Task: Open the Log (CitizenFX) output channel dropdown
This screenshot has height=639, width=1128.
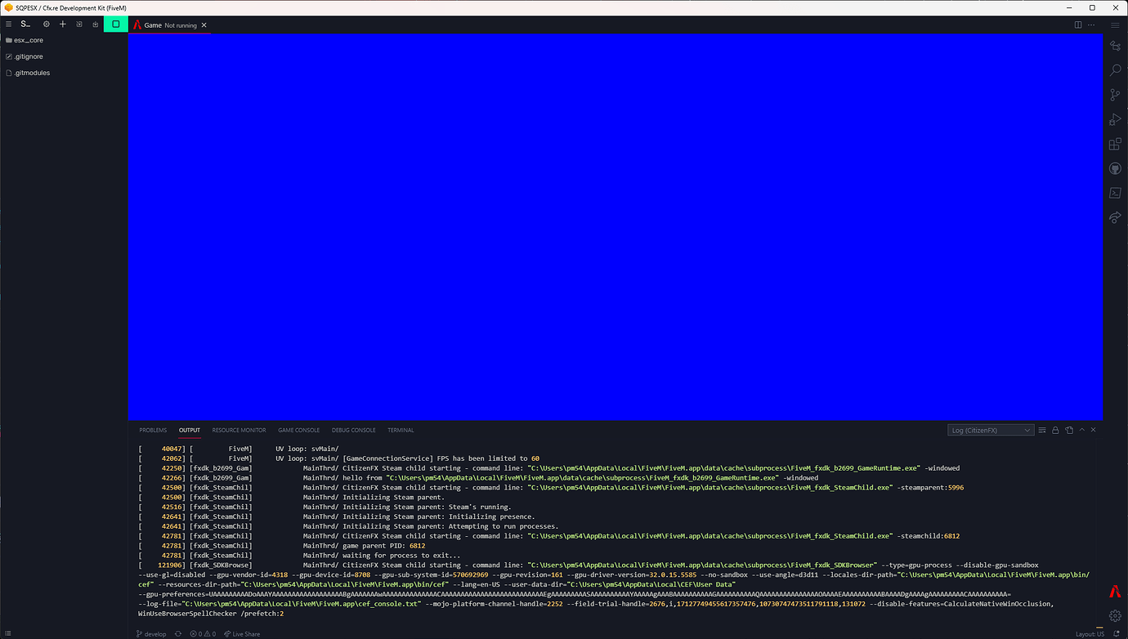Action: [991, 430]
